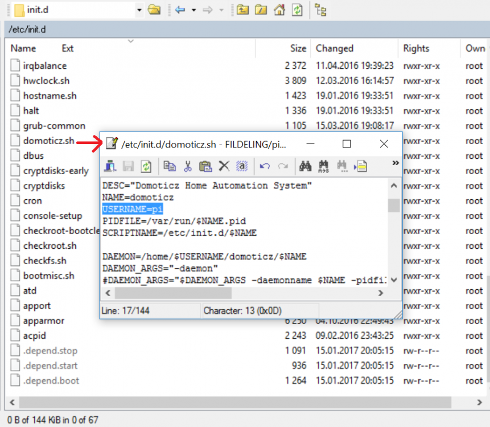The height and width of the screenshot is (427, 490).
Task: Click Select All icon in editor toolbar
Action: 242,166
